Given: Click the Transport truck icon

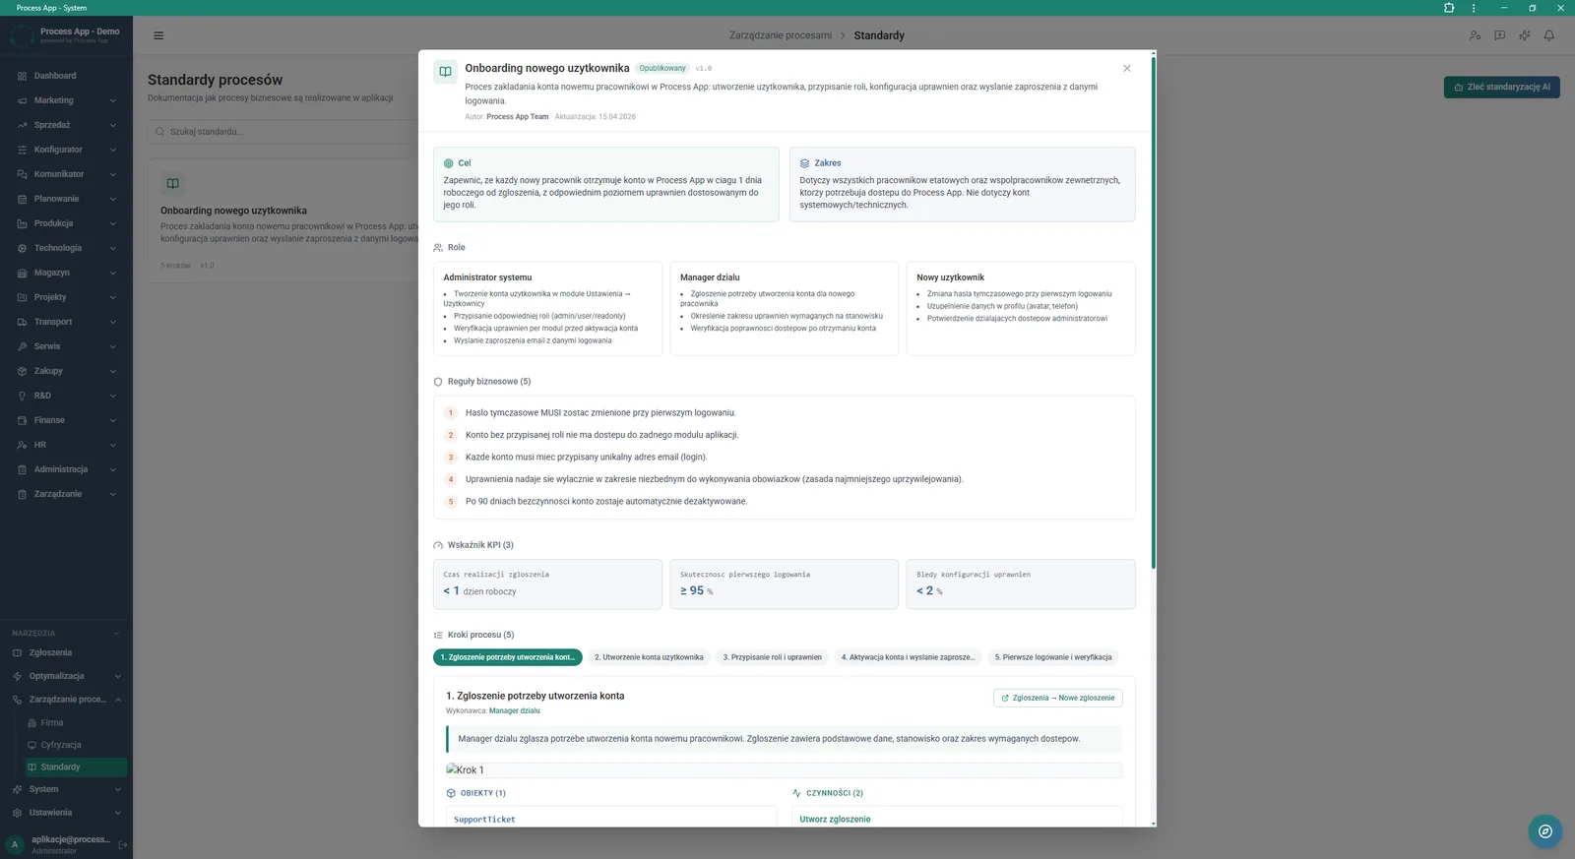Looking at the screenshot, I should coord(22,322).
